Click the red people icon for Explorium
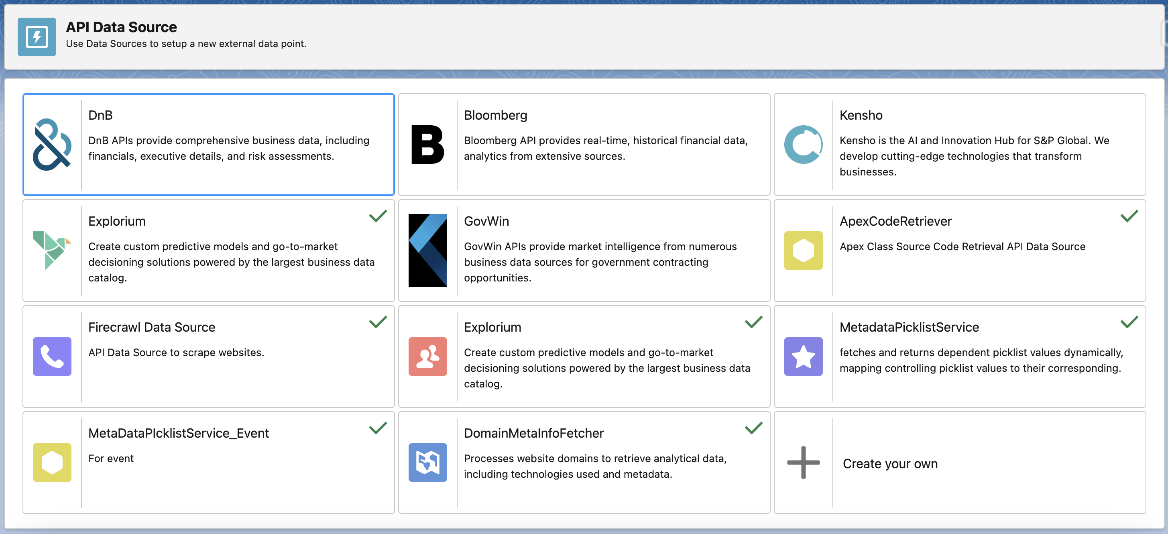Screen dimensions: 1168x534 [427, 356]
